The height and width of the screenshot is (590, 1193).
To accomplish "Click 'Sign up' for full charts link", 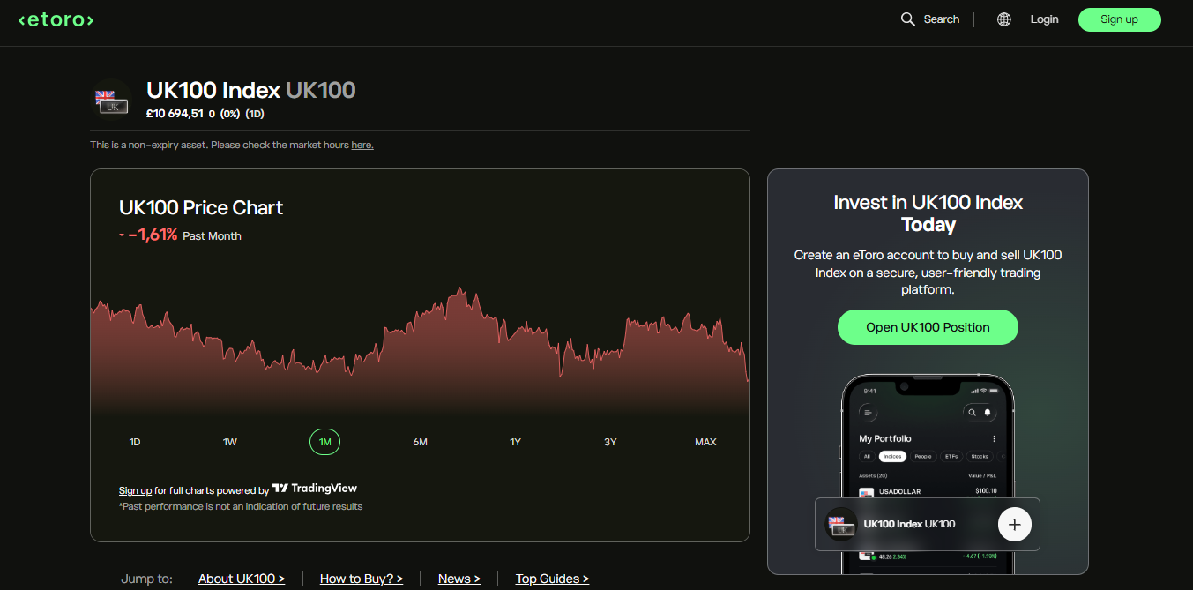I will pyautogui.click(x=135, y=490).
